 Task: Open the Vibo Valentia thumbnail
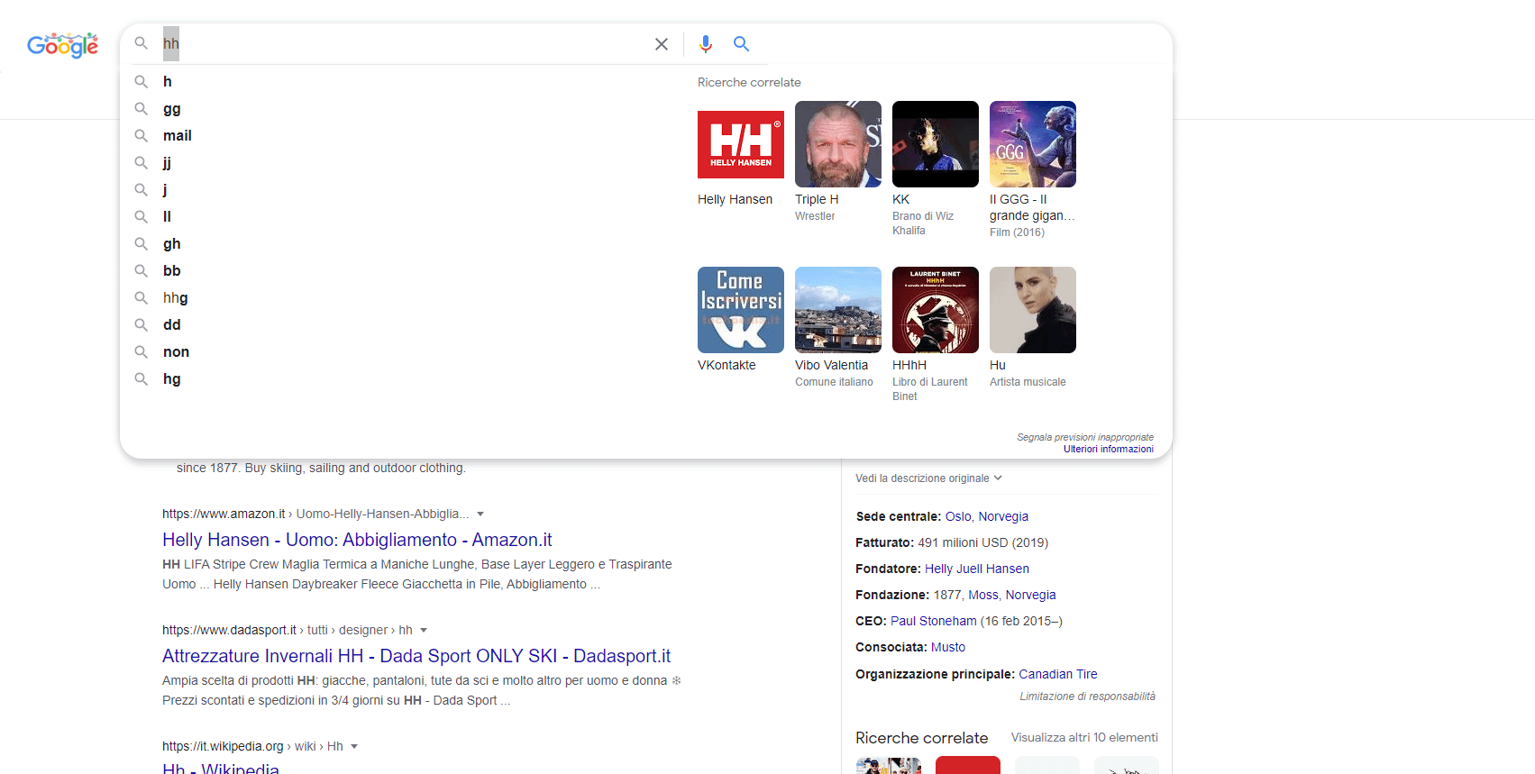[838, 310]
